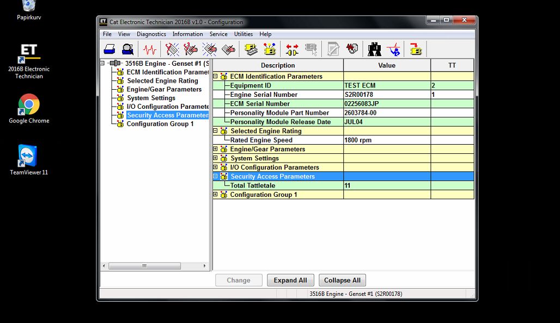Open the ECM Summary toolbar icon
This screenshot has height=323, width=560.
tap(251, 49)
